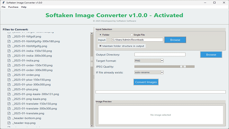The image size is (229, 129).
Task: Open the Purchase menu
Action: point(13,7)
